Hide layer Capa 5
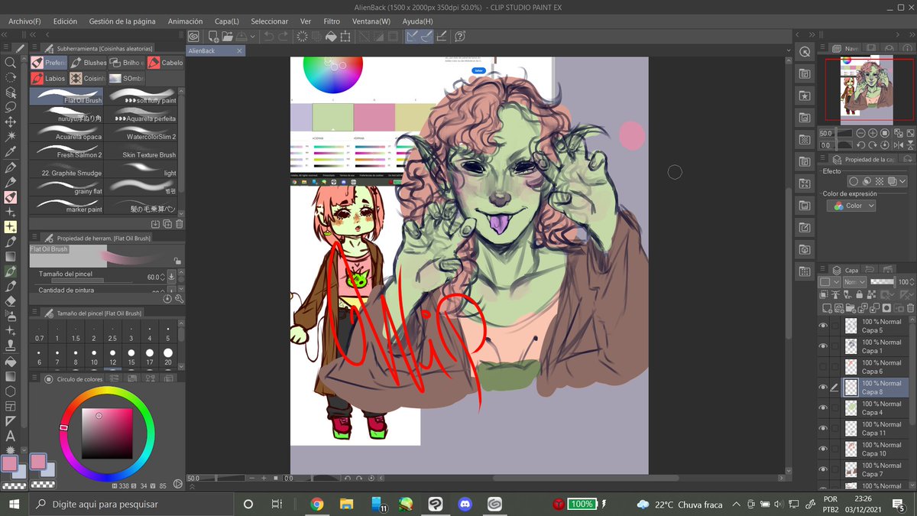917x516 pixels. [x=823, y=326]
